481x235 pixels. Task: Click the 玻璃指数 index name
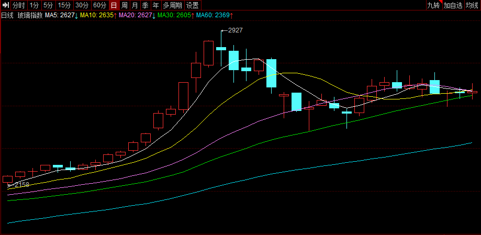point(30,15)
